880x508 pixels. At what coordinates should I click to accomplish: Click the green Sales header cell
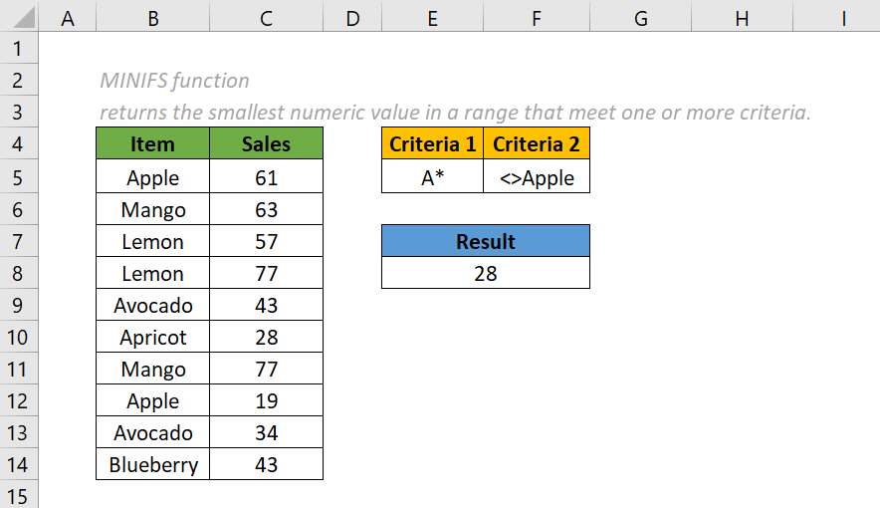pos(266,144)
